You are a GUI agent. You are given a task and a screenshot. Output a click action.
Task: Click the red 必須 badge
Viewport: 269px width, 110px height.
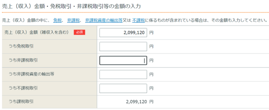point(79,32)
